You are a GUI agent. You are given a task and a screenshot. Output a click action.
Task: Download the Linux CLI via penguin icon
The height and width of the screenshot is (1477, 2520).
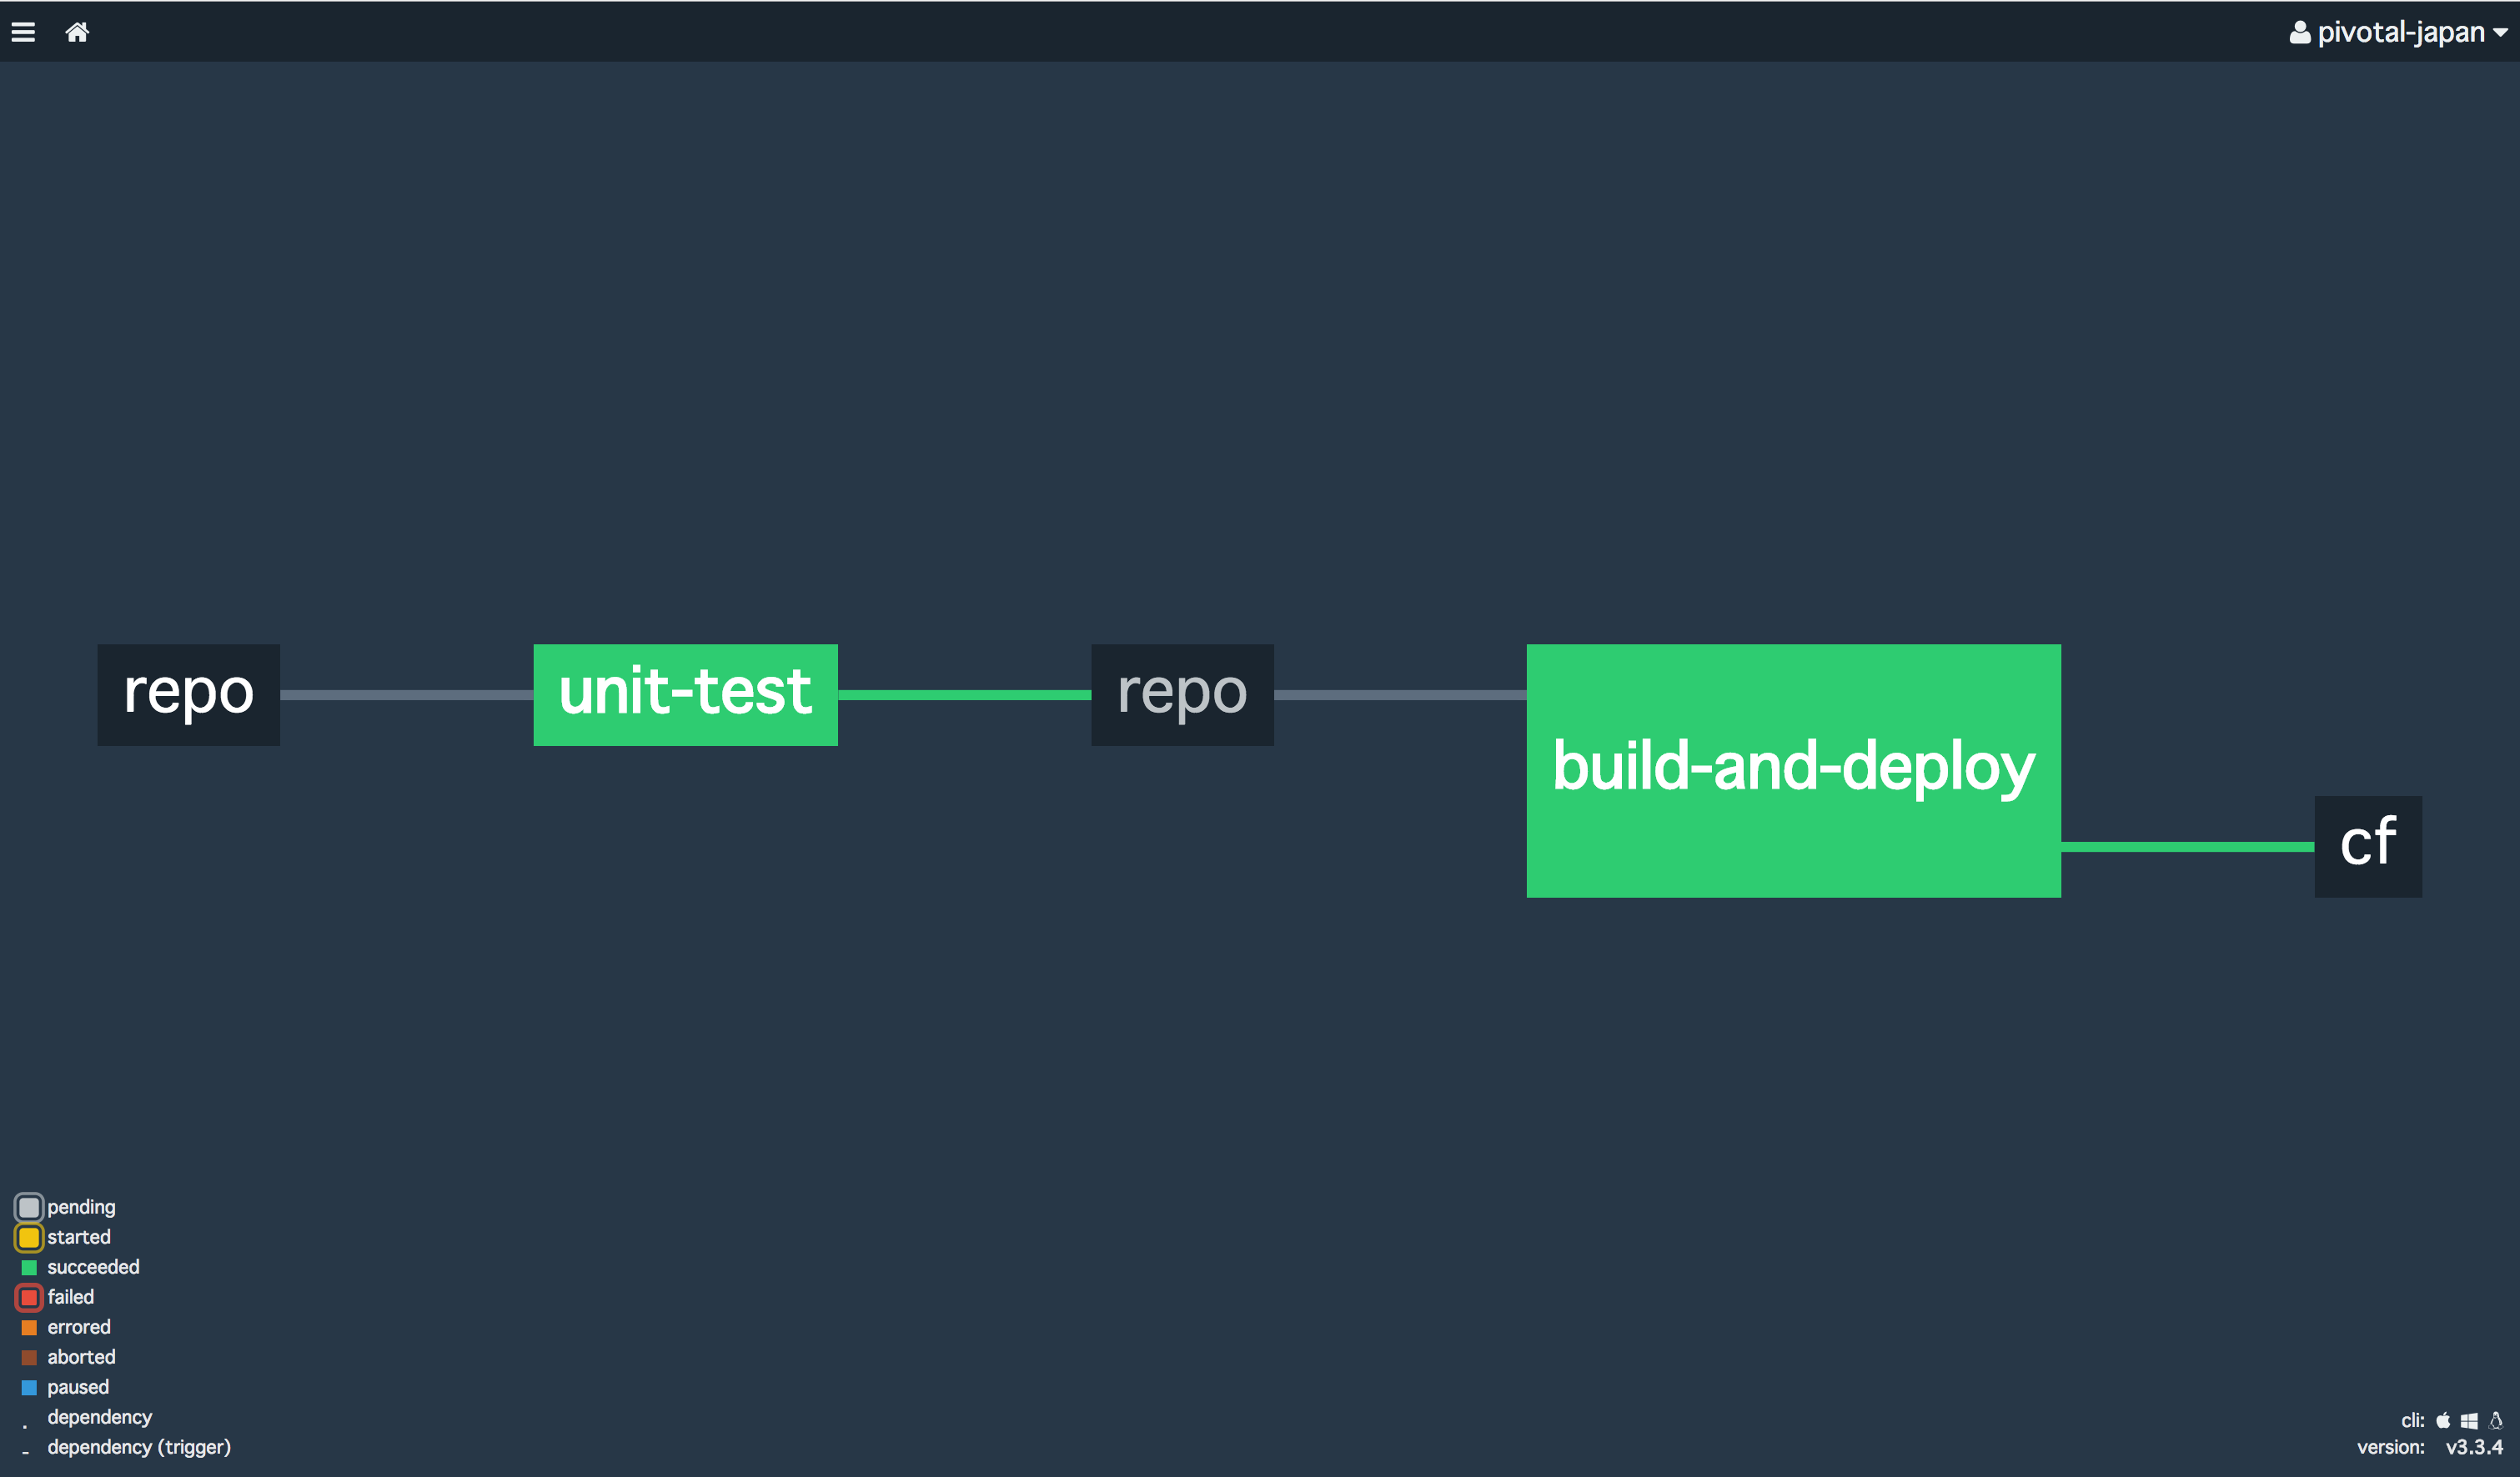click(2496, 1420)
